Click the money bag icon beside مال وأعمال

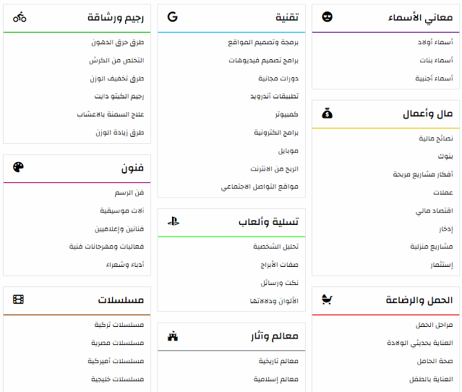(x=327, y=114)
